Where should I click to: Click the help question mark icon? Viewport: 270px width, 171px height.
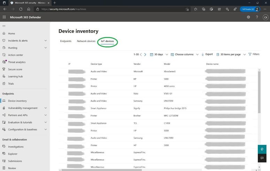[257, 17]
